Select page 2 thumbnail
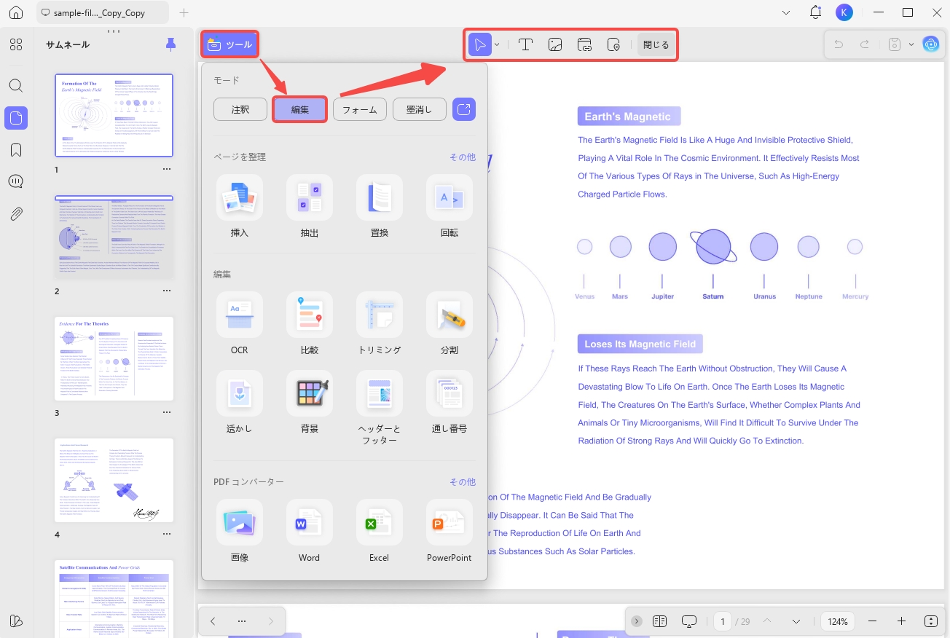 pyautogui.click(x=114, y=237)
